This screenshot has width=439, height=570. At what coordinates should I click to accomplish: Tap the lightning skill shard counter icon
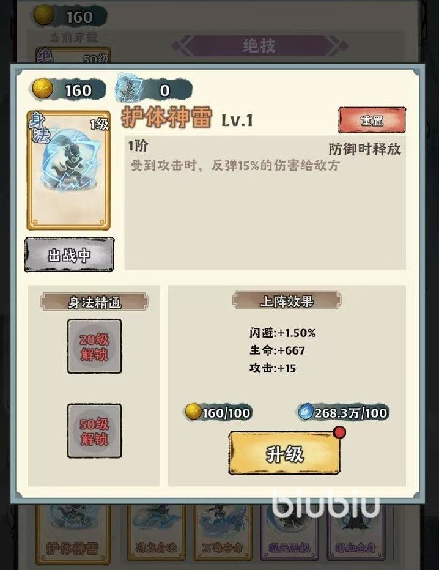point(127,87)
